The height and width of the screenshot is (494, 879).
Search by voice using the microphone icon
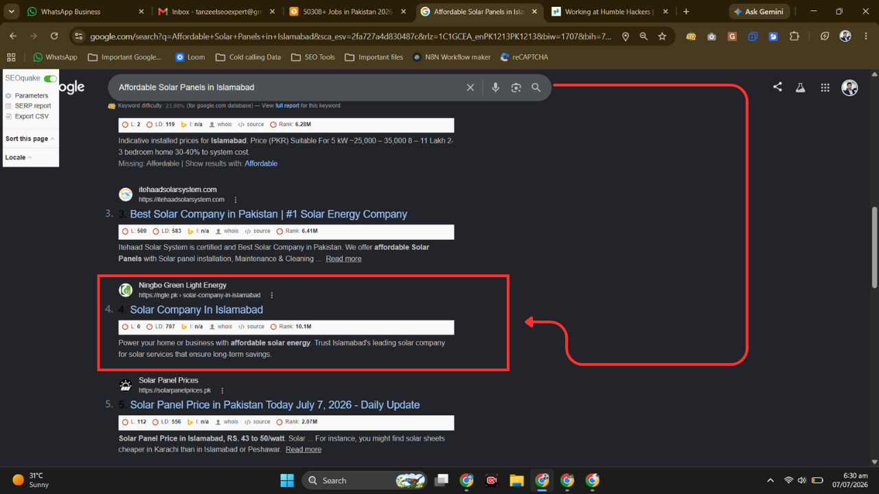click(x=495, y=87)
